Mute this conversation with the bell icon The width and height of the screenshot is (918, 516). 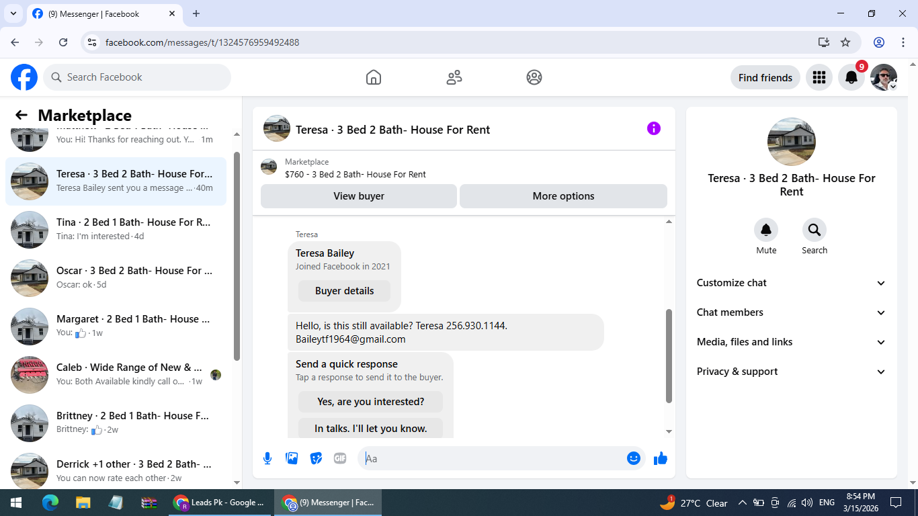click(x=766, y=230)
